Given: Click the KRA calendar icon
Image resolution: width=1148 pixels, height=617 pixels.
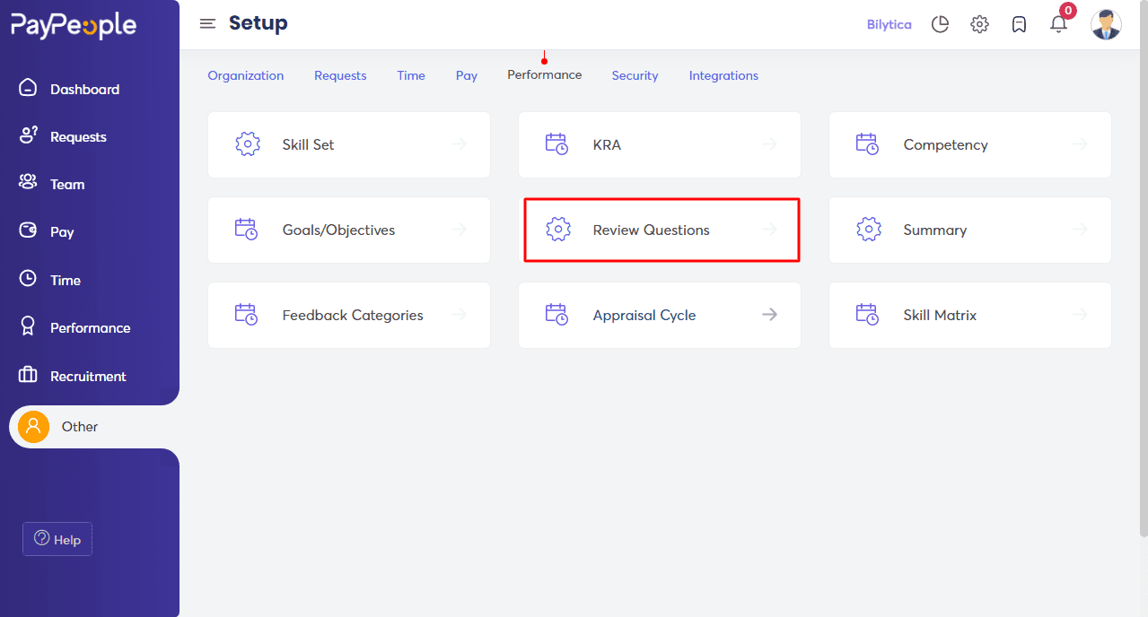Looking at the screenshot, I should pyautogui.click(x=557, y=144).
